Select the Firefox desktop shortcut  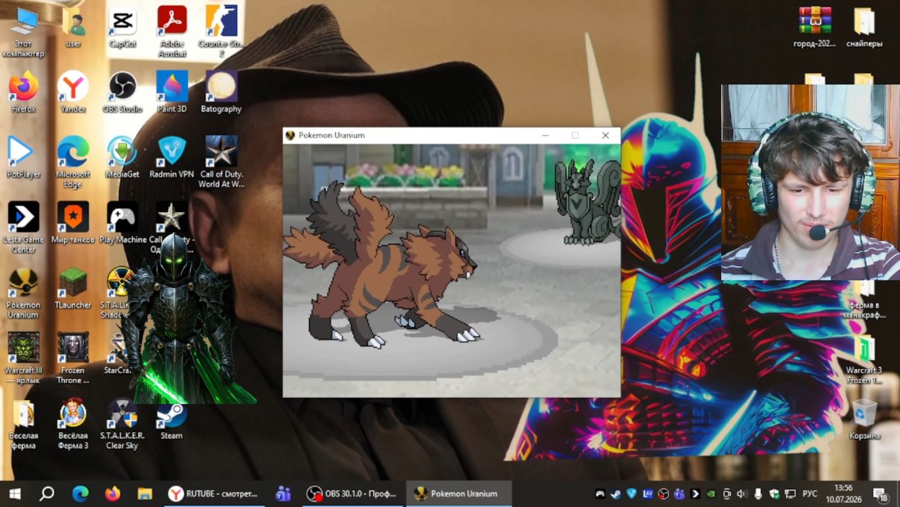tap(23, 92)
